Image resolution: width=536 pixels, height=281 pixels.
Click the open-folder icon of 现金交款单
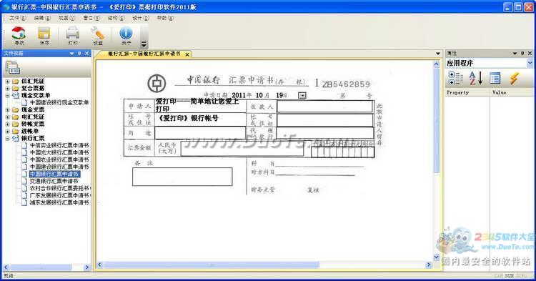tap(16, 95)
